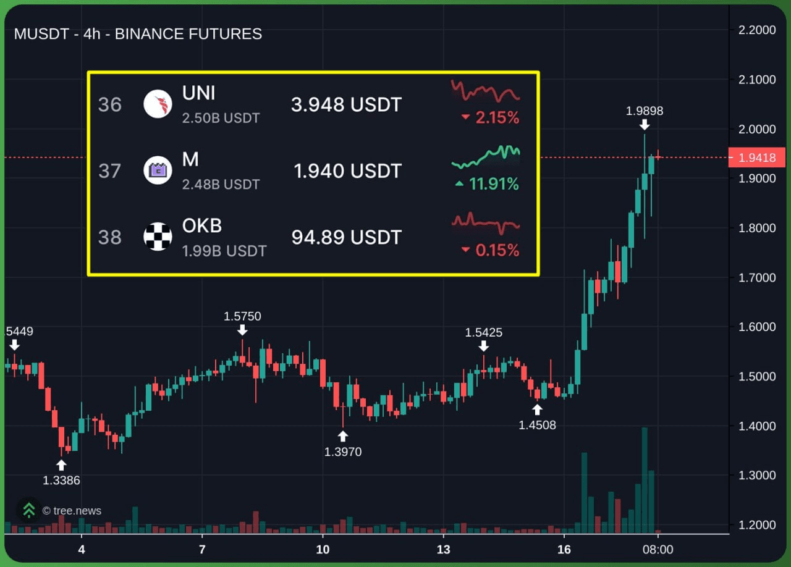Screen dimensions: 791x567
Task: Click the arrow marker below 1.4508 low
Action: (x=538, y=409)
